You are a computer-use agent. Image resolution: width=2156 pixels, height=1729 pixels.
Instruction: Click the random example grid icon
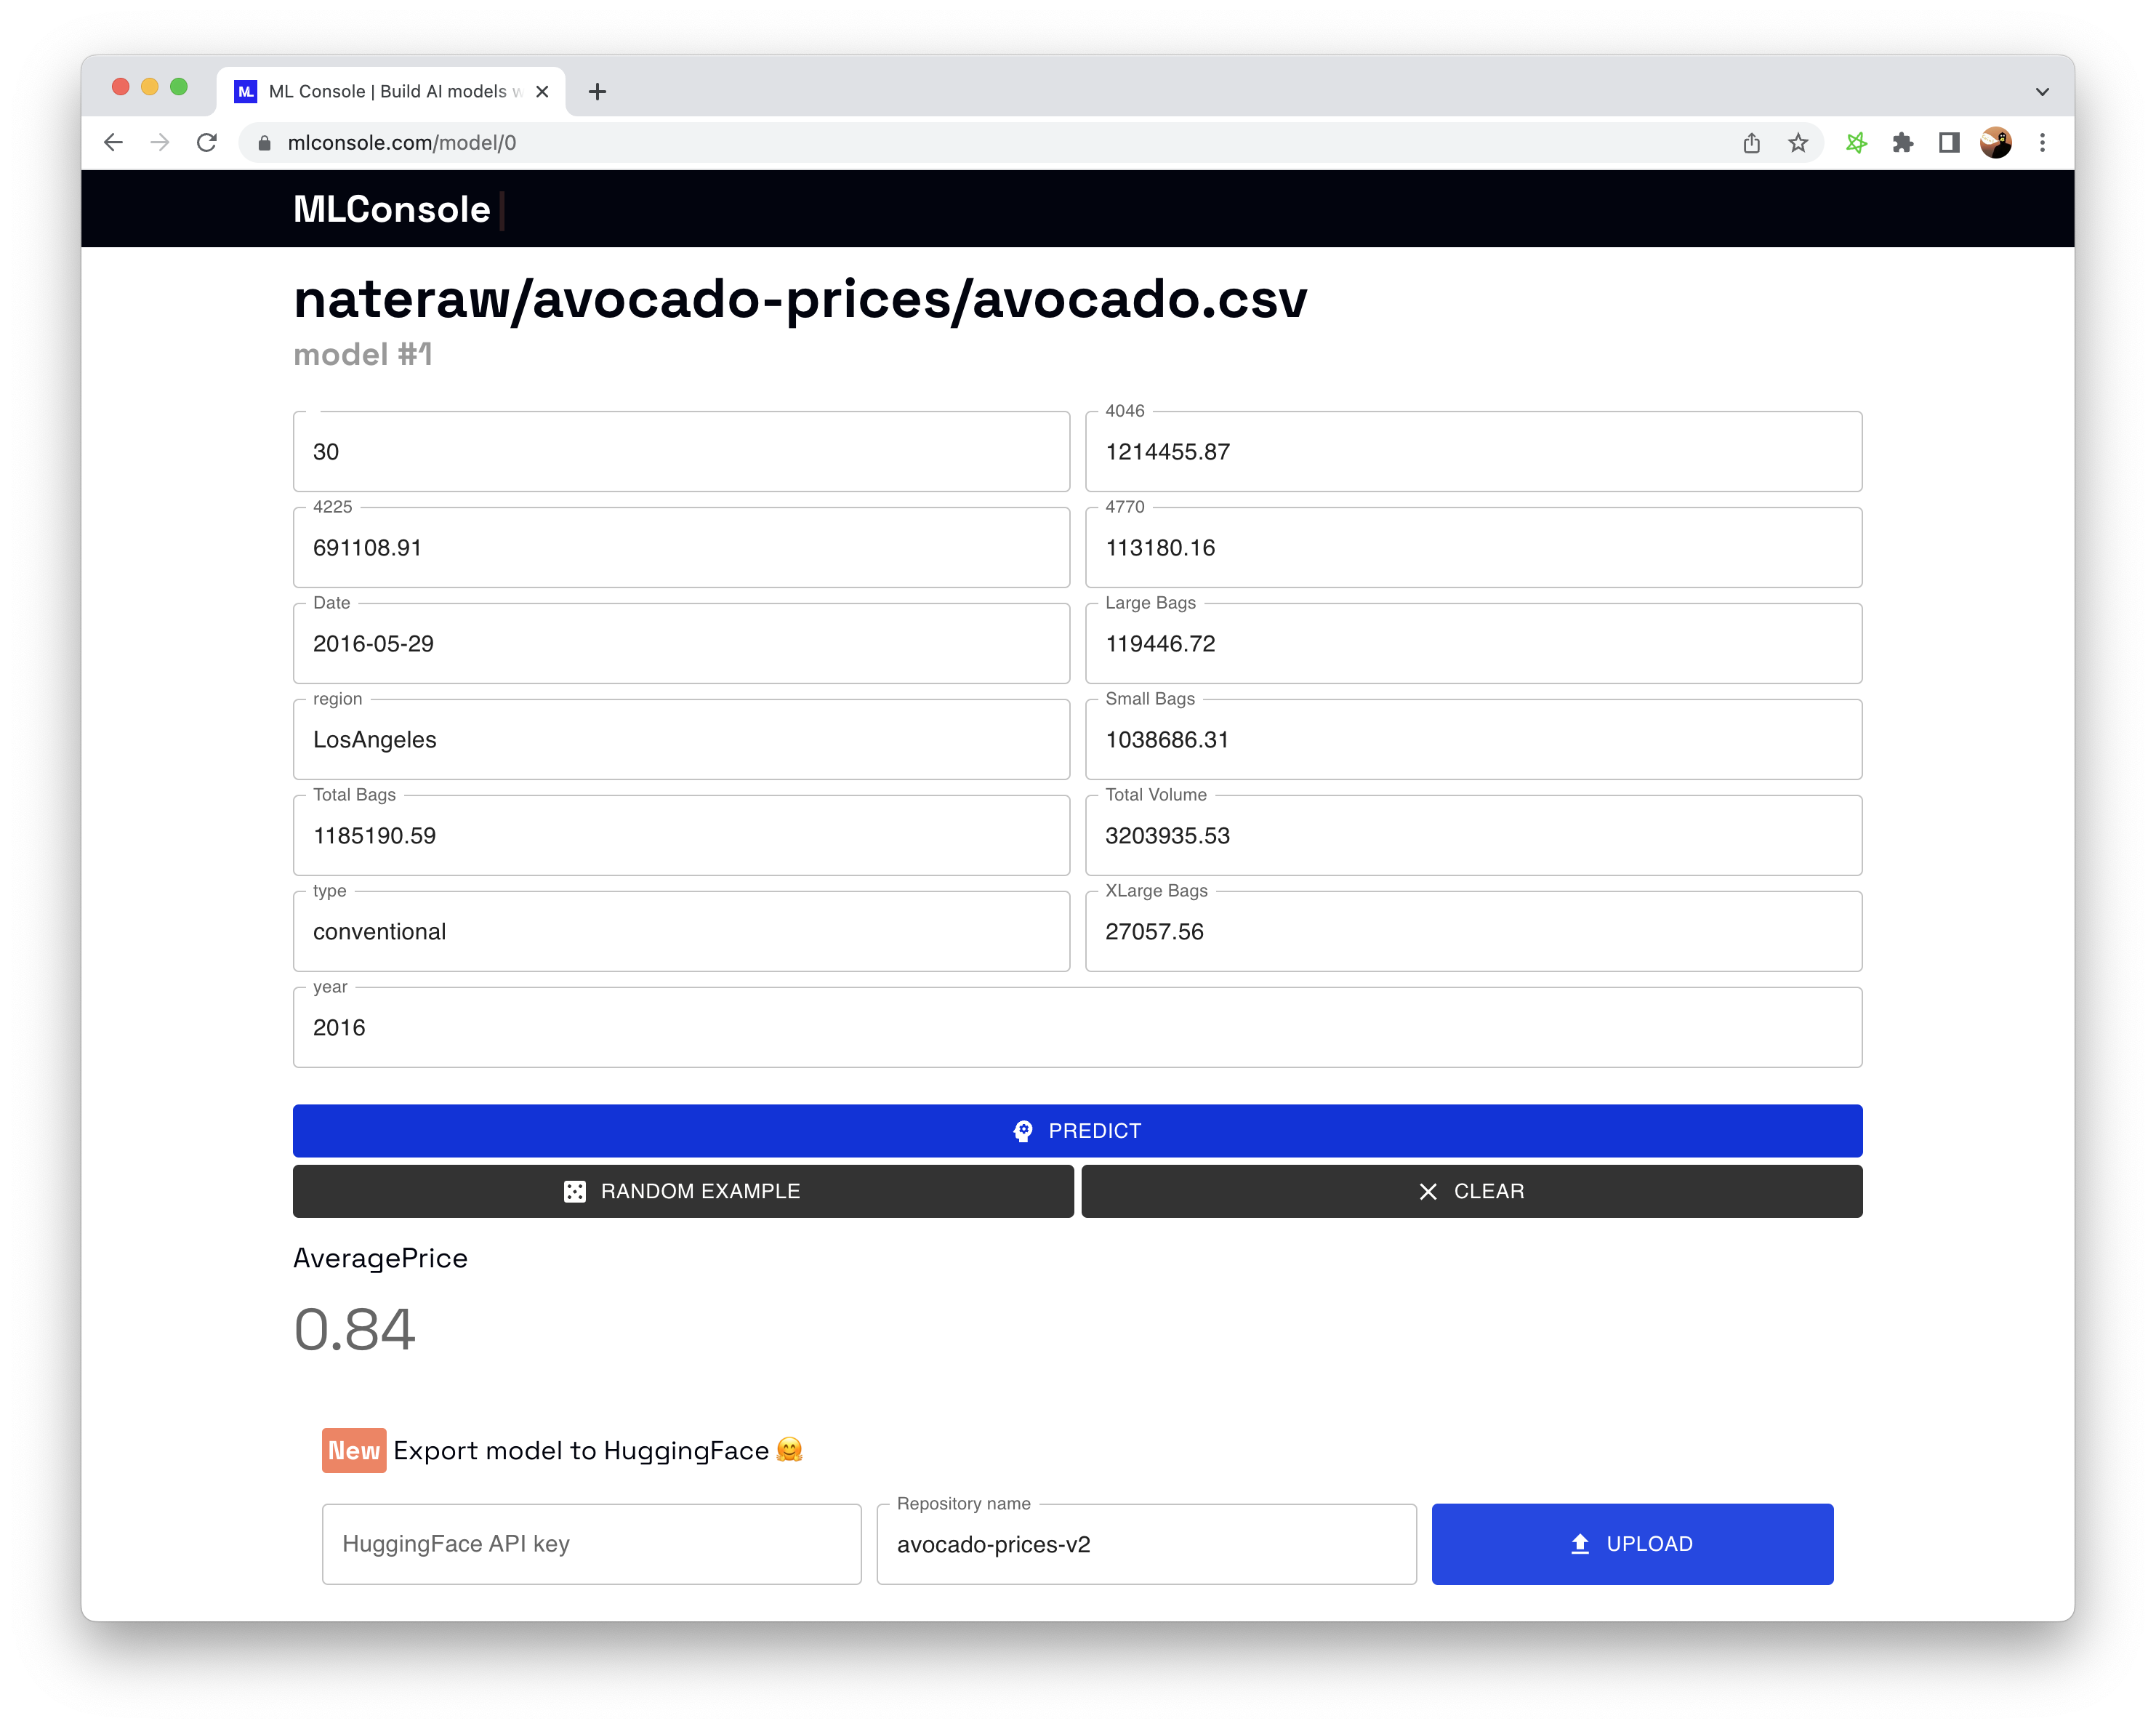click(575, 1191)
